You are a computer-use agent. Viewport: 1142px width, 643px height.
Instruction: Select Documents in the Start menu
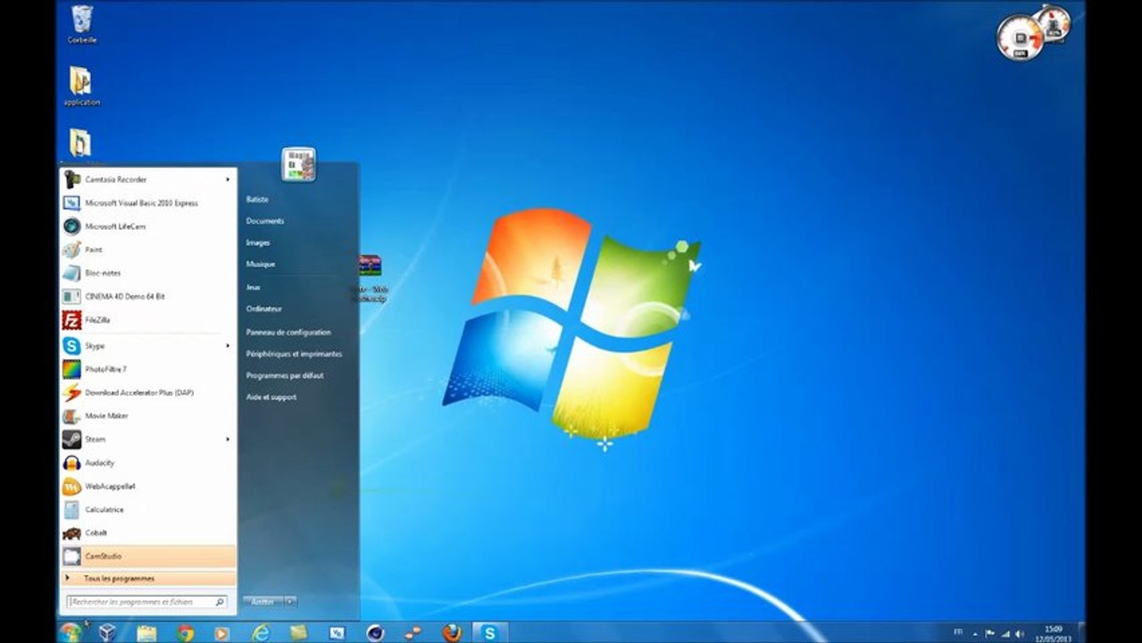(265, 221)
